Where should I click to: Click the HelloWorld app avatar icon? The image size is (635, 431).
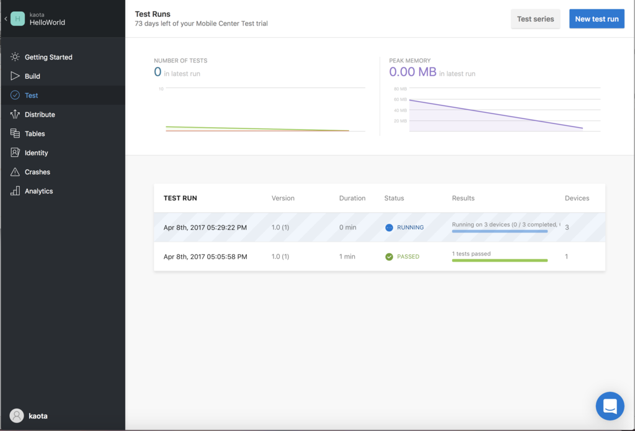[x=17, y=19]
